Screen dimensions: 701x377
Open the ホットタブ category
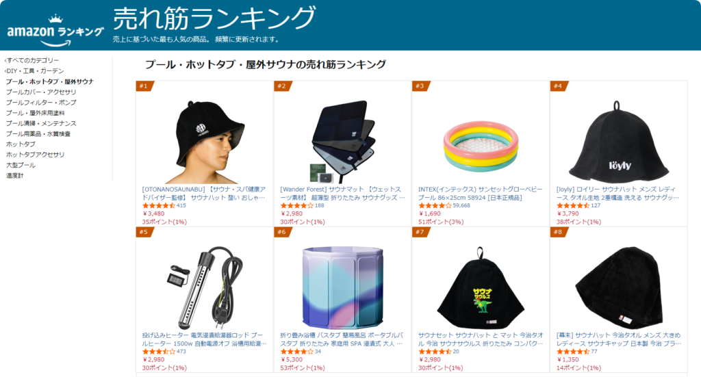(21, 144)
